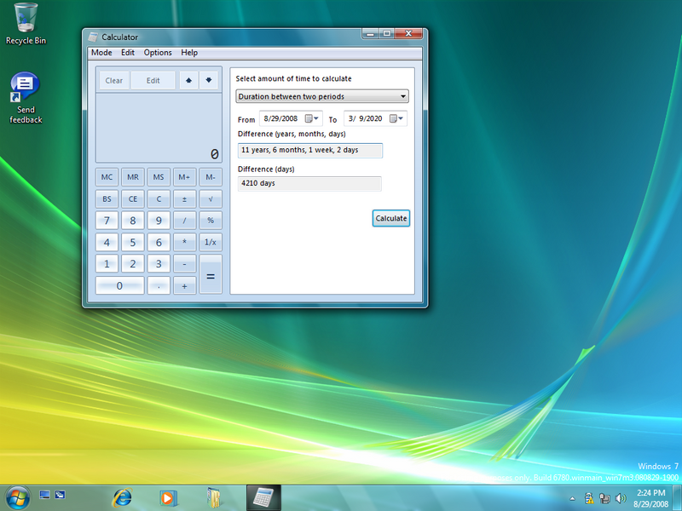Screen dimensions: 682x511
Task: Click the history down arrow button
Action: [208, 81]
